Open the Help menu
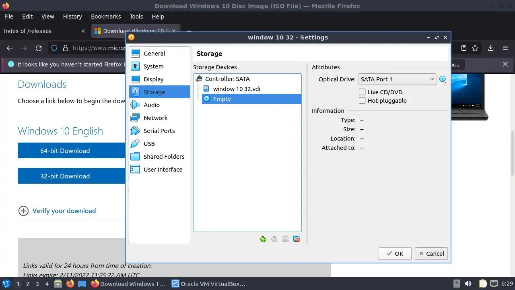Screen dimensions: 515x290 coord(158,17)
